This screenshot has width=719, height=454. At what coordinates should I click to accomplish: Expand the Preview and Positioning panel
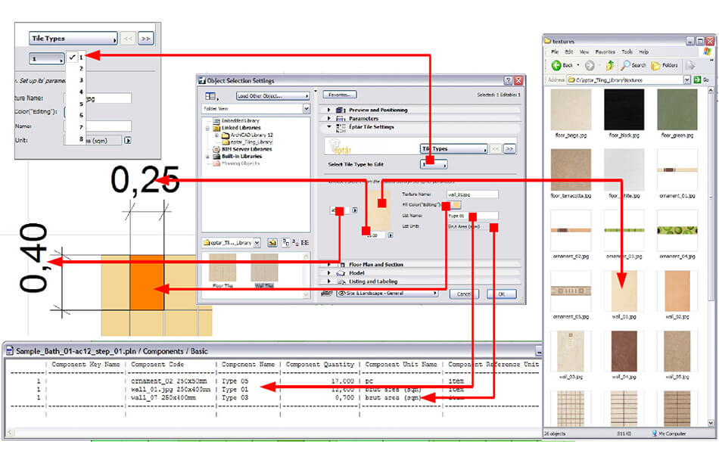(x=328, y=110)
